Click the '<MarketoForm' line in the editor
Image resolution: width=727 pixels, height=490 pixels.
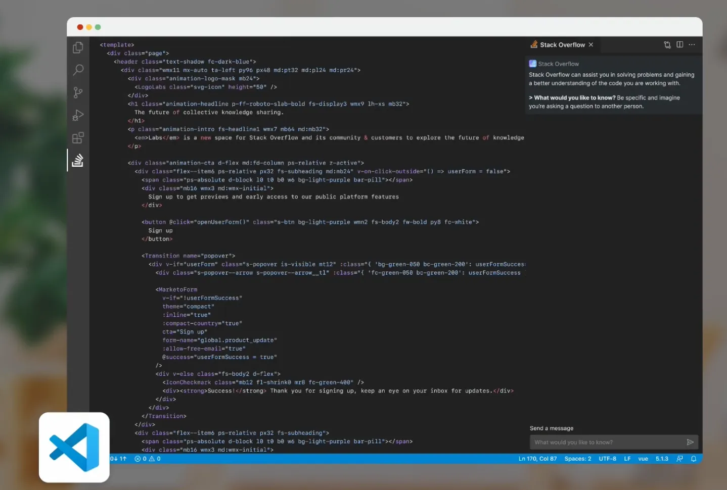click(176, 289)
